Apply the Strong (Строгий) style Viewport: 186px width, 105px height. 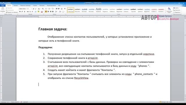coord(133,10)
